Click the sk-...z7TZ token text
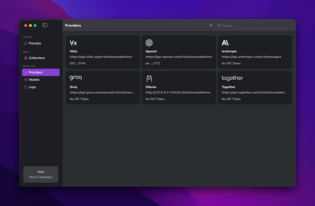This screenshot has width=315, height=206. pyautogui.click(x=153, y=64)
